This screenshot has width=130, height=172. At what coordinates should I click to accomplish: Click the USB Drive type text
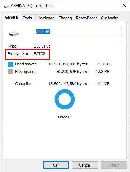[42, 46]
